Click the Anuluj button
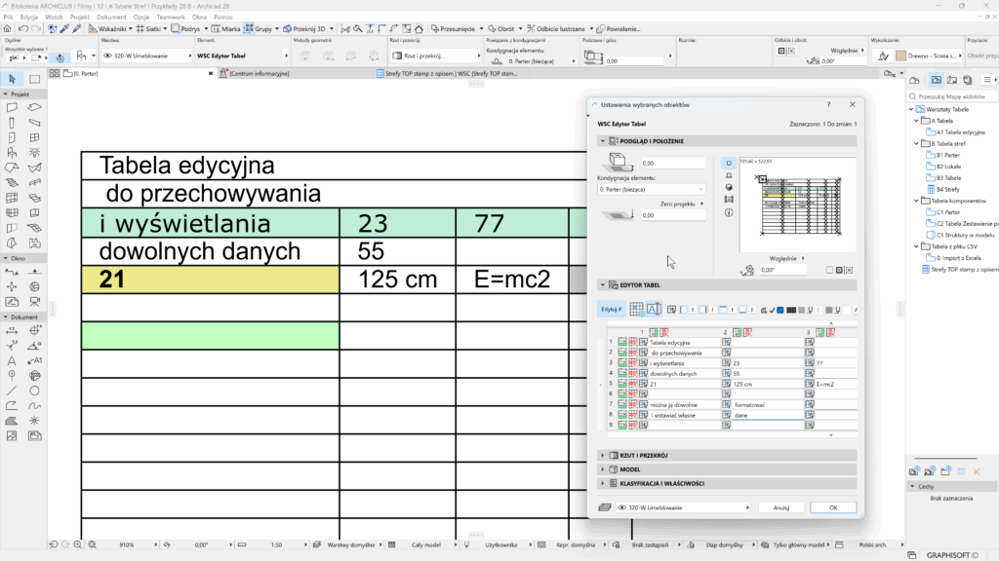 click(780, 507)
